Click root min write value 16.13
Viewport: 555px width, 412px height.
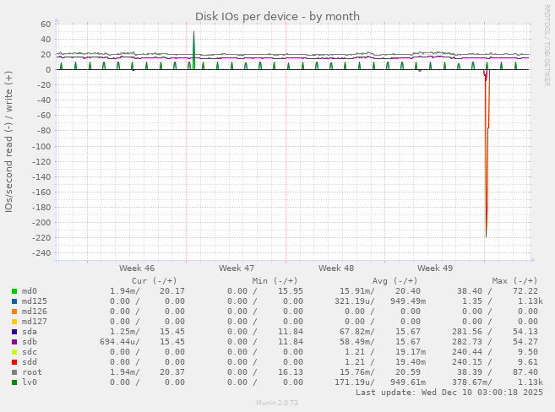tap(291, 372)
